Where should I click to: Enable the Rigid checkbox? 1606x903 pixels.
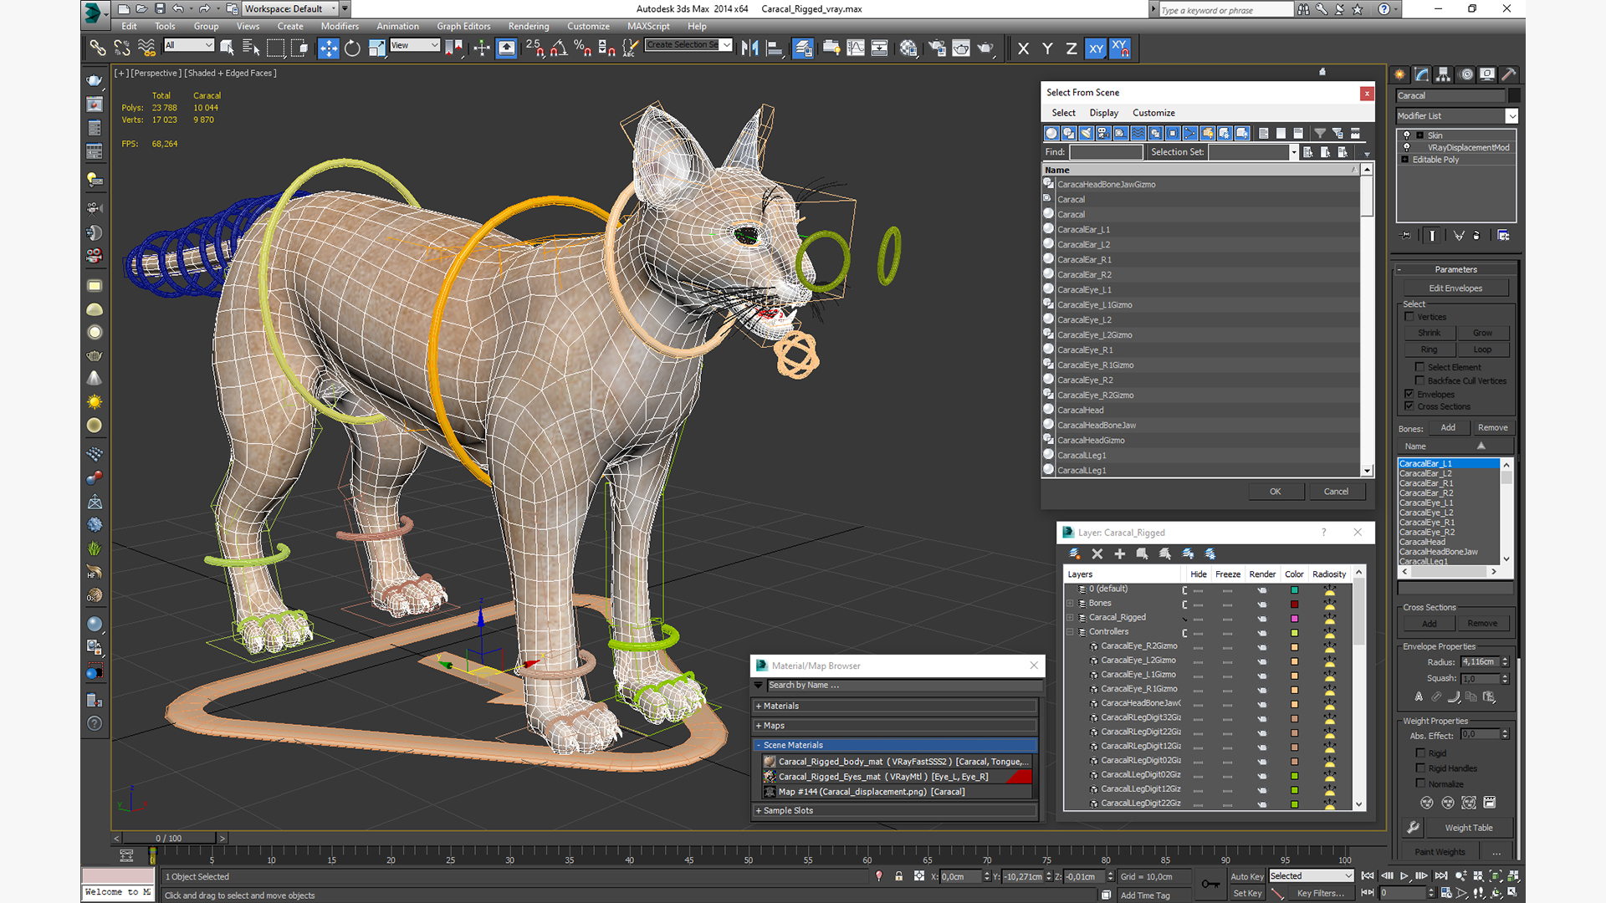click(1420, 752)
